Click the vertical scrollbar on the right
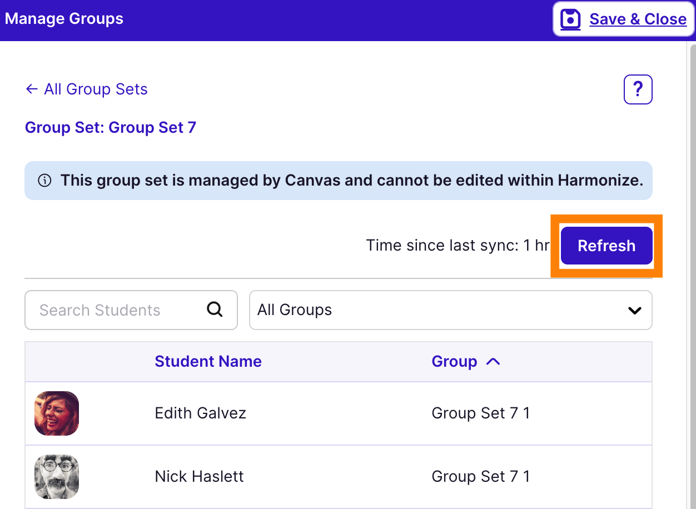The height and width of the screenshot is (509, 696). [x=691, y=222]
